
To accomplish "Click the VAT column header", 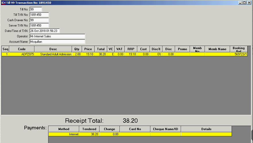I will (120, 49).
